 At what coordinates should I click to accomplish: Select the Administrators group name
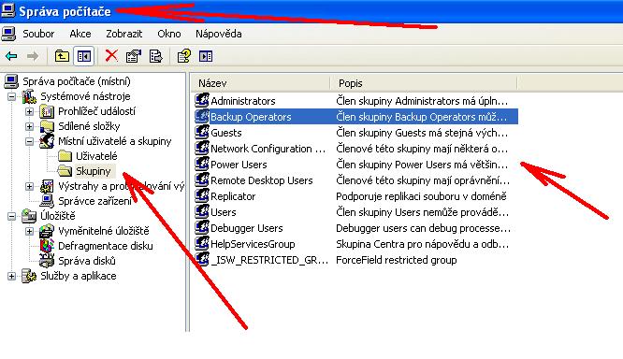point(243,101)
